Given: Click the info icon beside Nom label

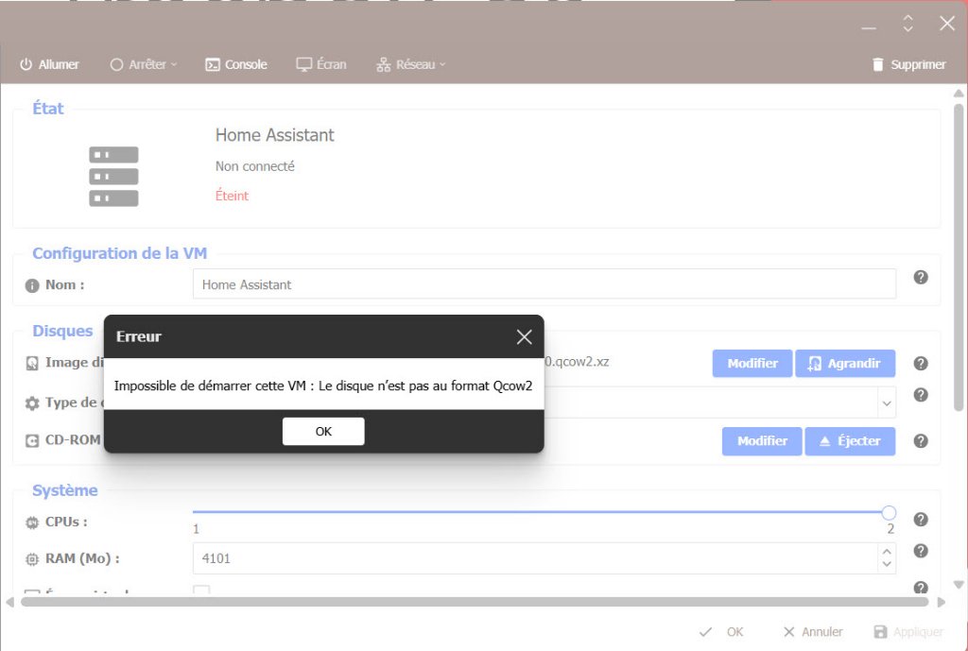Looking at the screenshot, I should (x=32, y=285).
